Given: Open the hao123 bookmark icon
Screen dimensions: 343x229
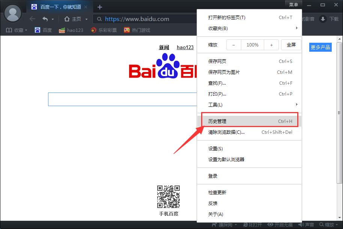Looking at the screenshot, I should click(62, 30).
